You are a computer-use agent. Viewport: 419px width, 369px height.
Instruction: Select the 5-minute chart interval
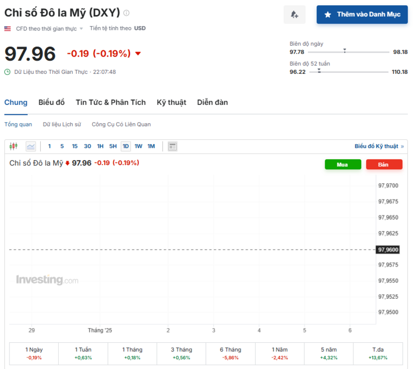62,146
